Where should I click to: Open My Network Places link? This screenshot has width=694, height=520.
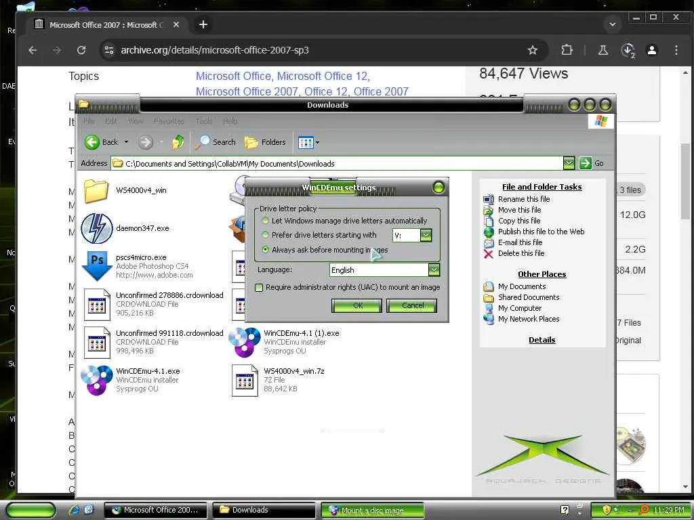529,319
